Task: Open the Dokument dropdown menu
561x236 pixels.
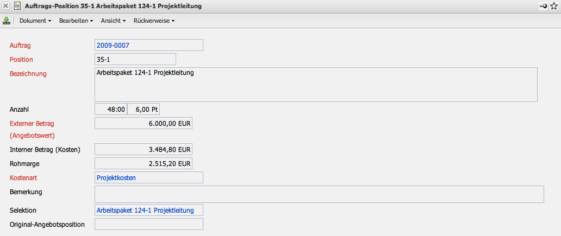Action: point(35,21)
